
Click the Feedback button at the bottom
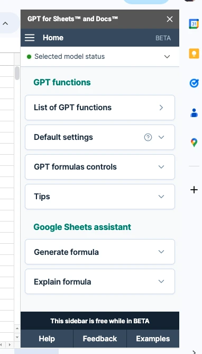100,339
